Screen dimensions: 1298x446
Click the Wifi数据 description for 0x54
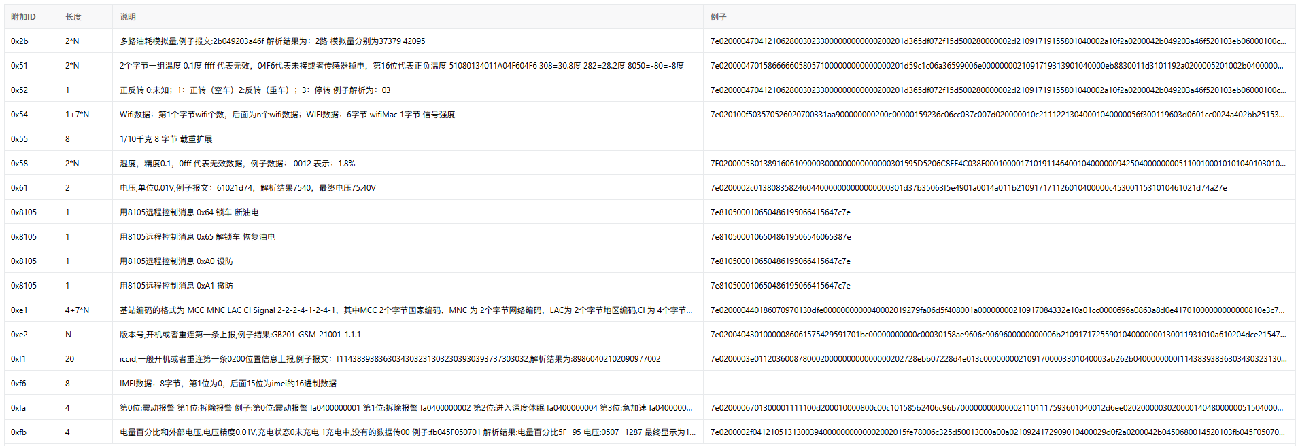coord(287,115)
